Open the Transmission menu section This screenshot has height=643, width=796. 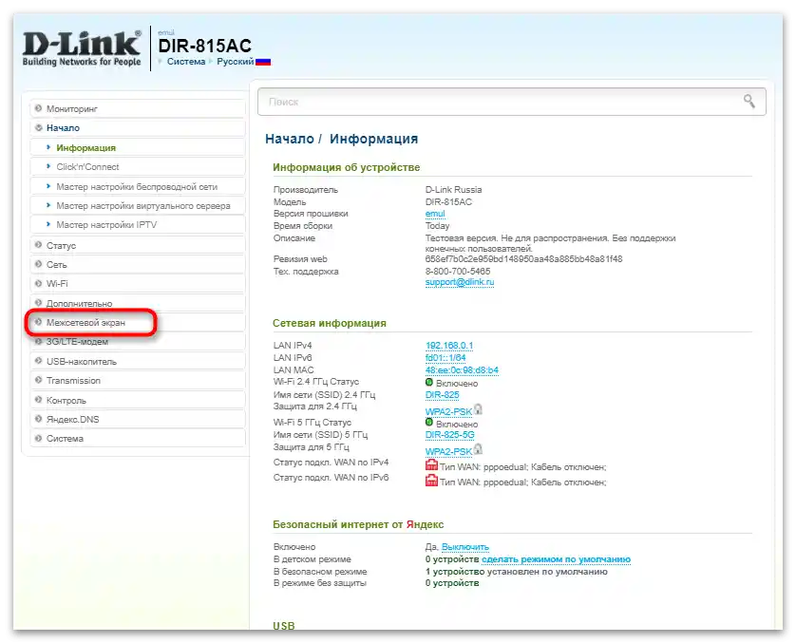(x=138, y=381)
